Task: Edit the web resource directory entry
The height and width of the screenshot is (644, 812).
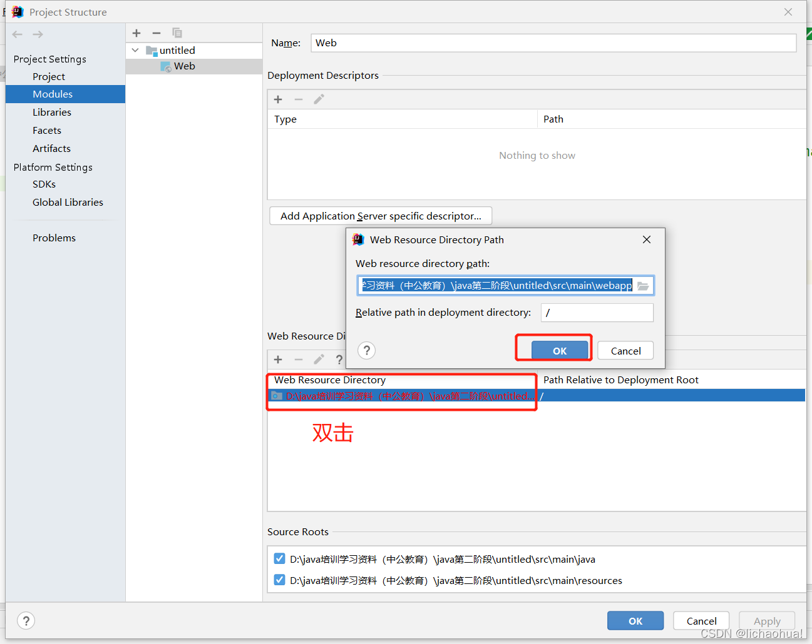Action: [319, 360]
